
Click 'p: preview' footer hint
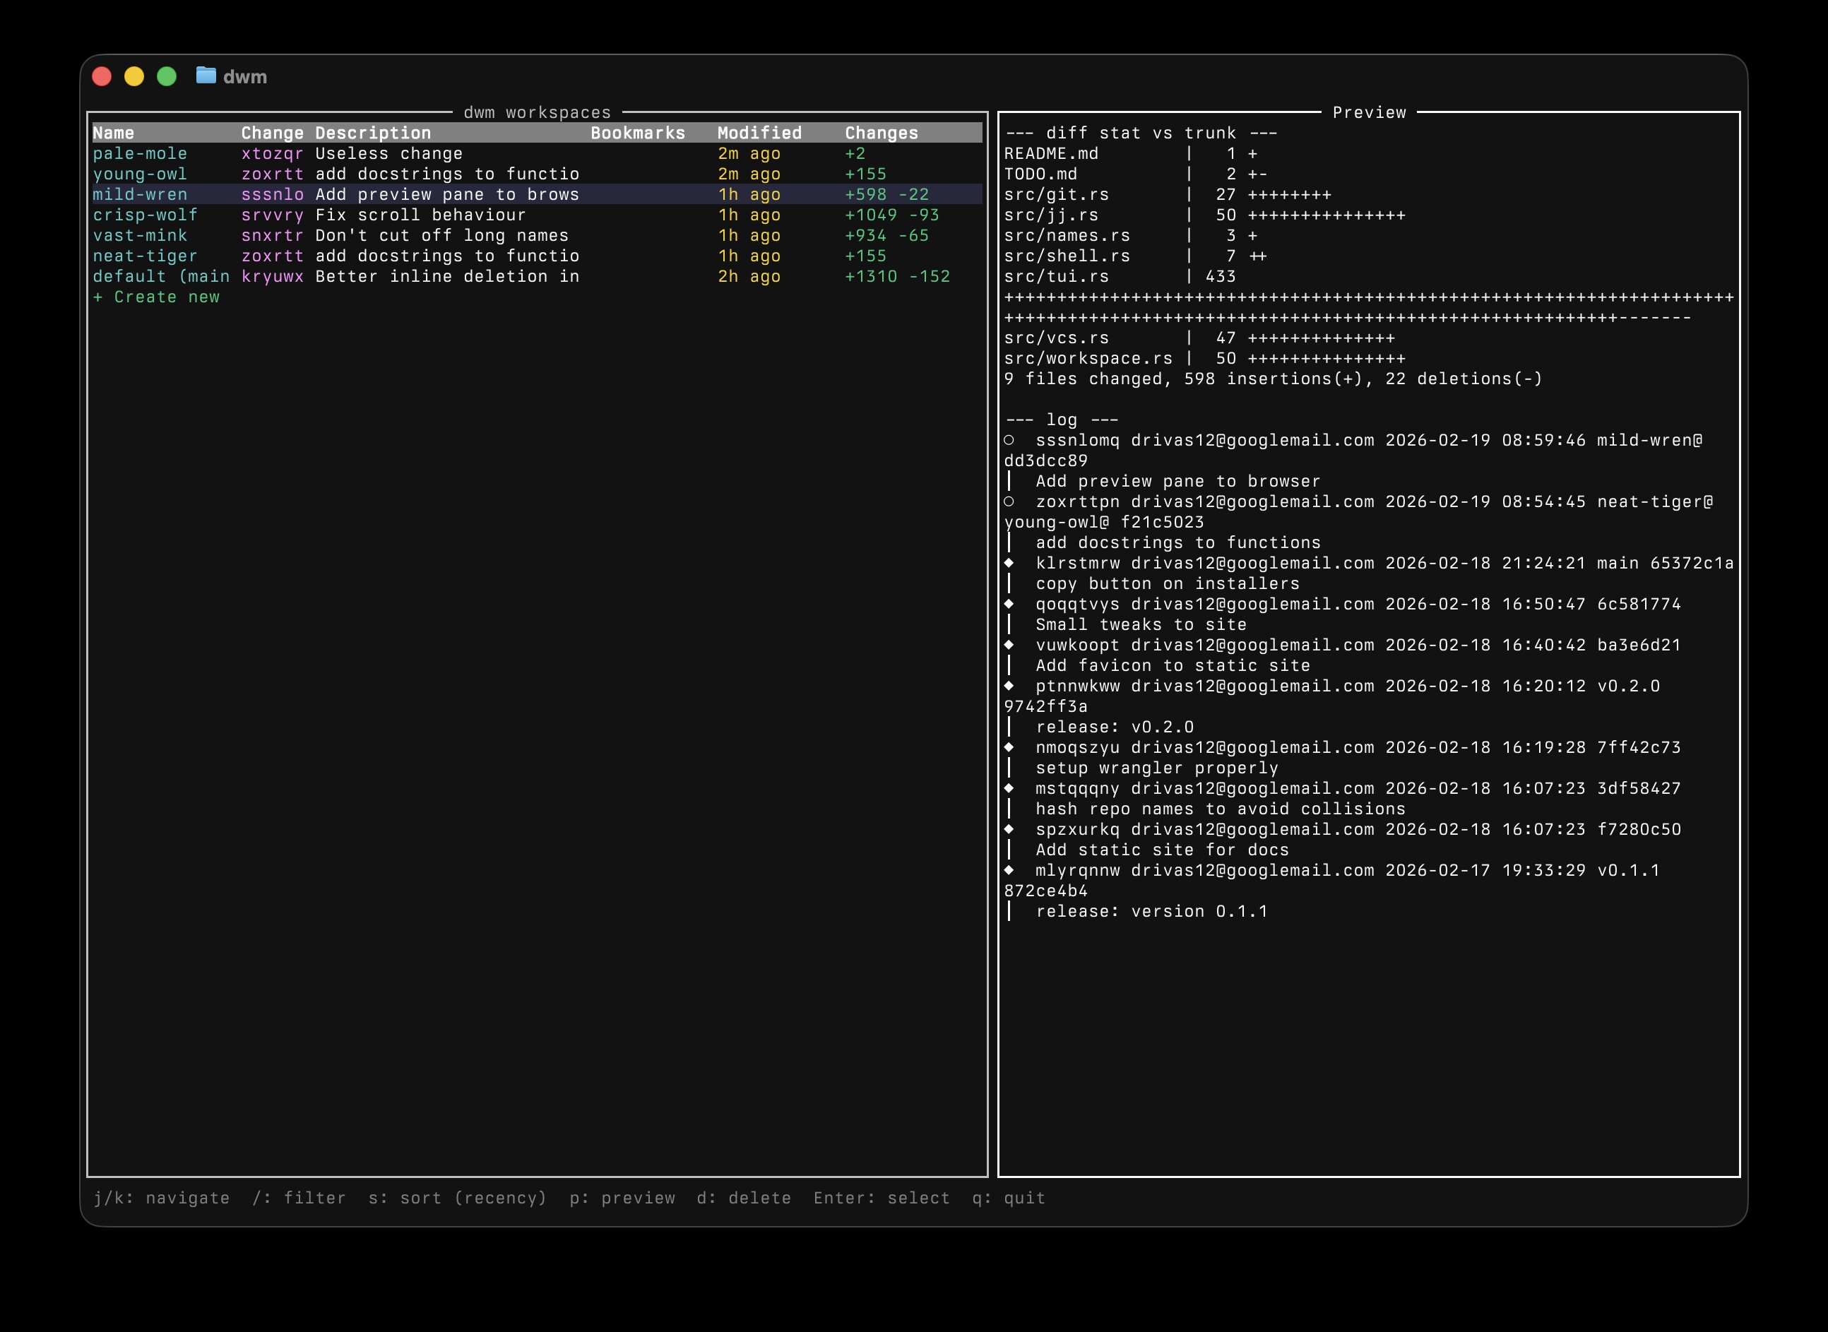click(622, 1198)
